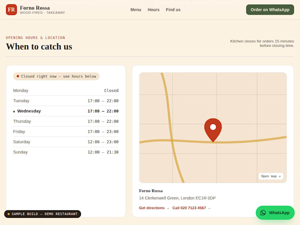Viewport: 300px width, 225px height.
Task: Click Sunday's 12:00 – 21:30 hours
Action: (x=103, y=152)
